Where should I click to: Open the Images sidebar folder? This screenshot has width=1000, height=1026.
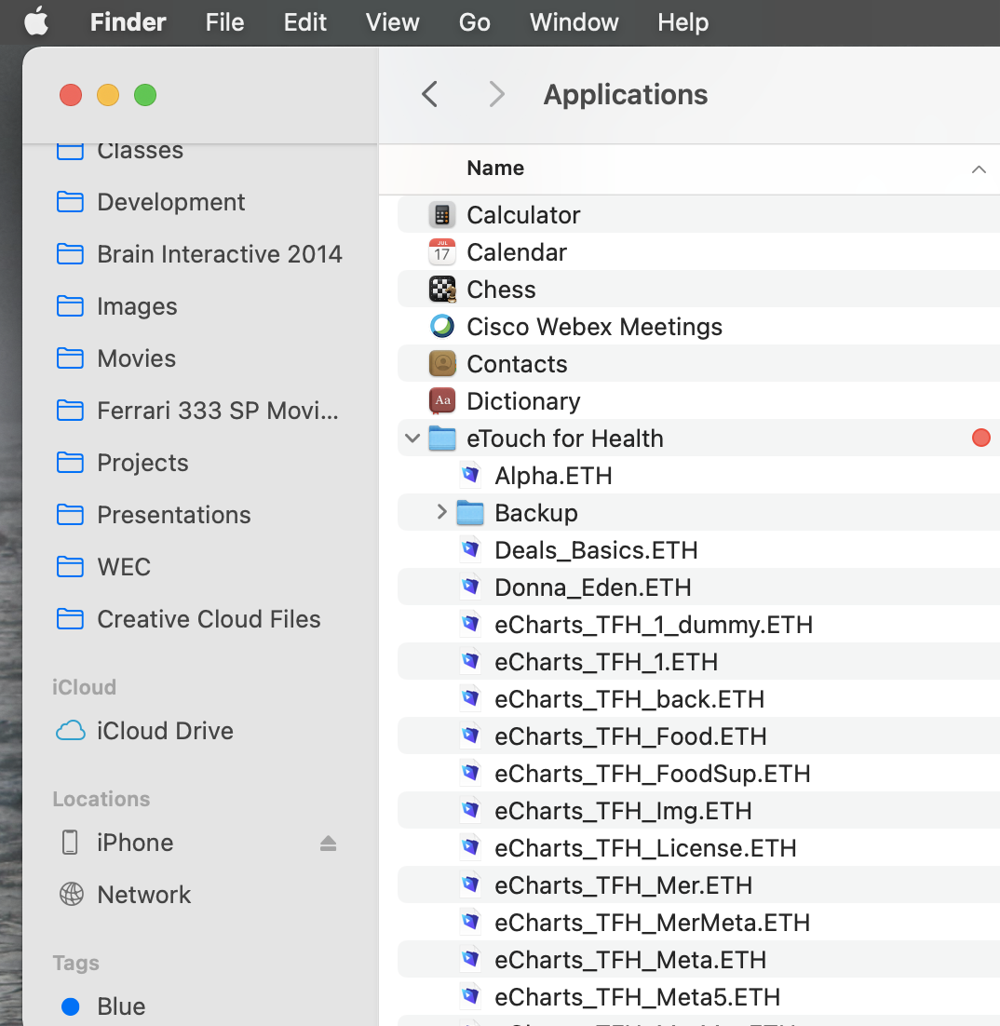pos(138,306)
